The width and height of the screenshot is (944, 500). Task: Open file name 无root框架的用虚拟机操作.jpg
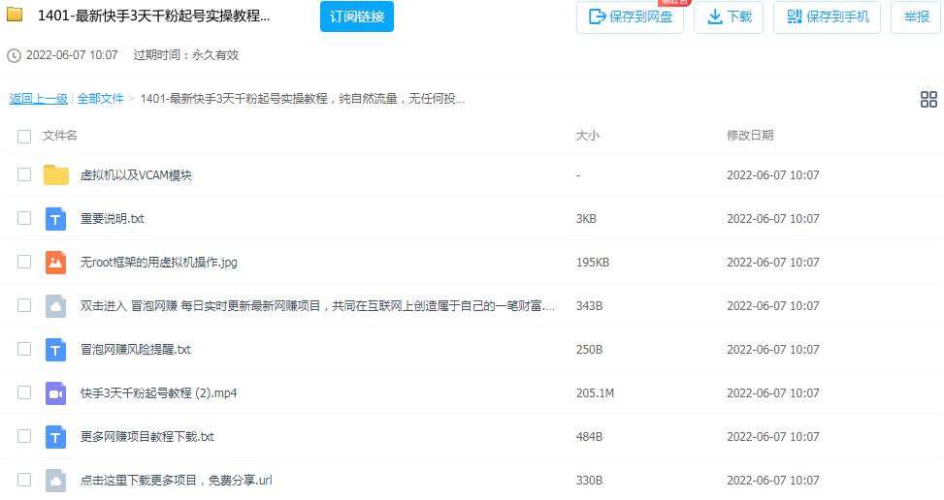click(x=159, y=262)
